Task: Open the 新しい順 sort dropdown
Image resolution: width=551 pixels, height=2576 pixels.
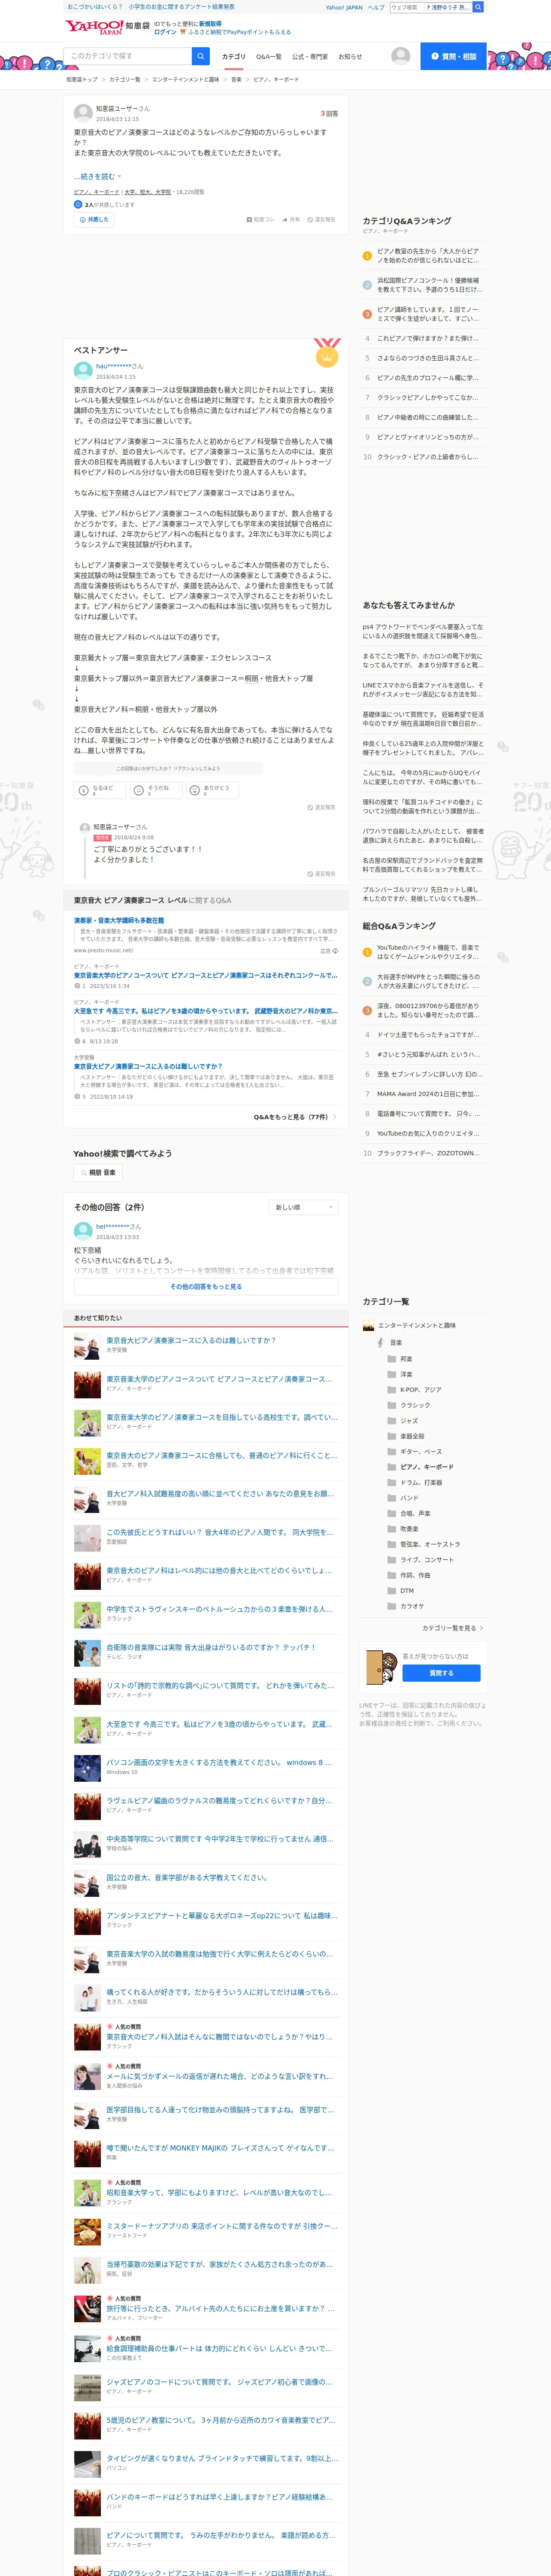Action: tap(304, 1207)
